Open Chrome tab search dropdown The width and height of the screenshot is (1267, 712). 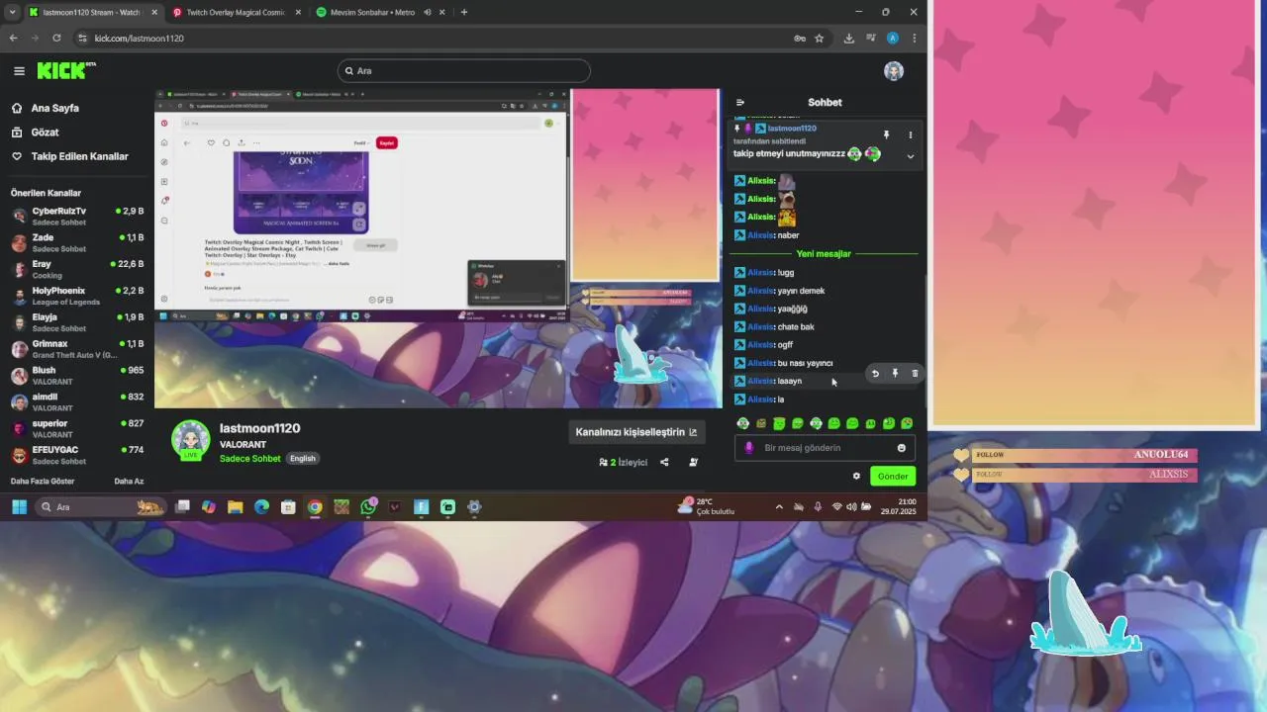point(11,12)
